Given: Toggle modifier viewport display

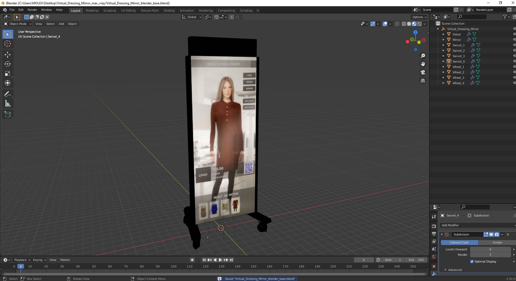Looking at the screenshot, I should coord(491,234).
